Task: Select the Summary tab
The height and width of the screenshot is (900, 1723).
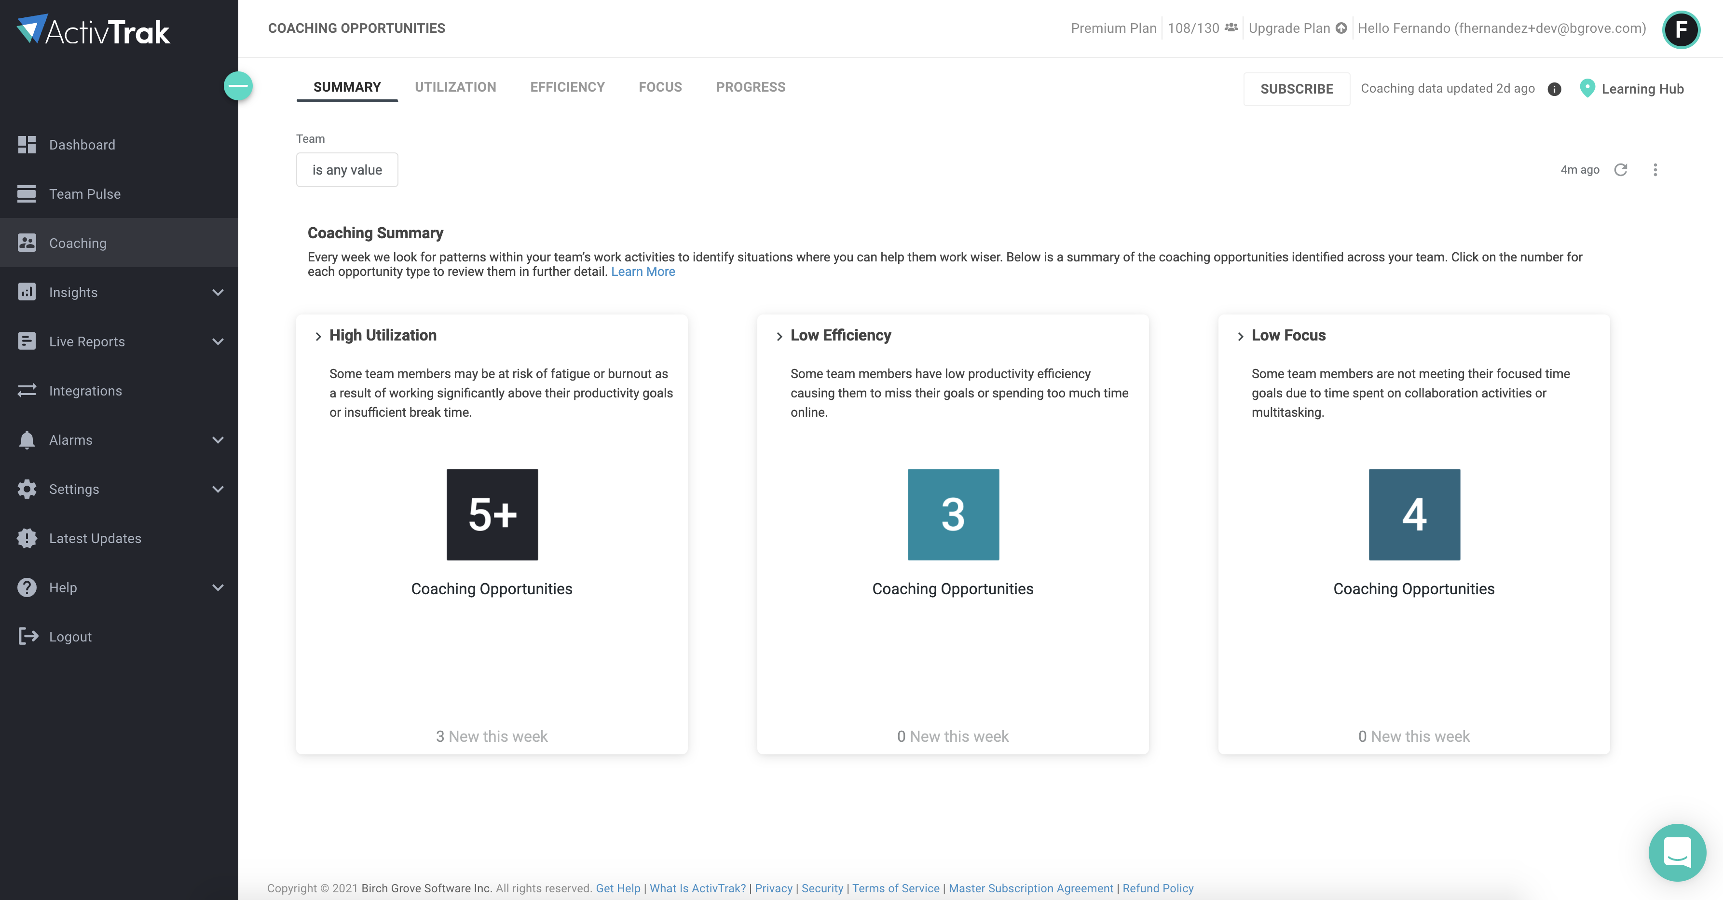Action: (347, 87)
